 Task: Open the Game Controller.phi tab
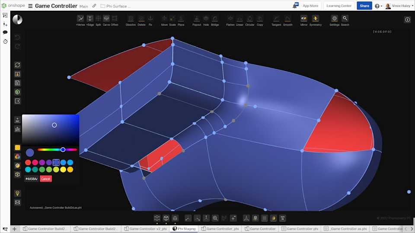300,229
